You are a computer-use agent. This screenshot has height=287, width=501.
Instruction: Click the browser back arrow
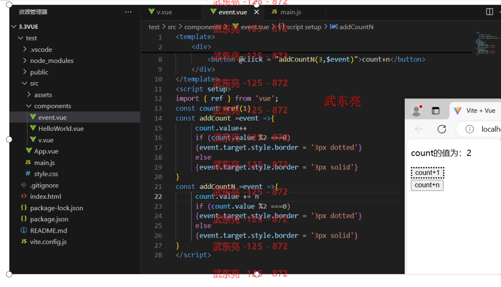[x=419, y=129]
